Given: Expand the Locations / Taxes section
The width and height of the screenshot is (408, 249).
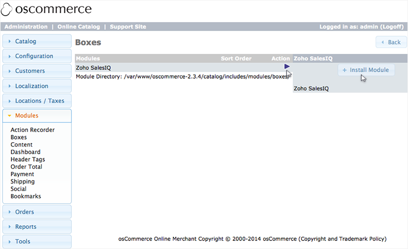Looking at the screenshot, I should (x=37, y=101).
